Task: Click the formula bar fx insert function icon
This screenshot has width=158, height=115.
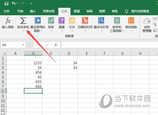Action: tap(56, 45)
